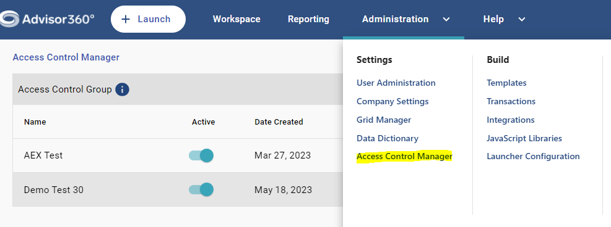The height and width of the screenshot is (227, 611).
Task: Open the Reporting tab
Action: coord(308,19)
